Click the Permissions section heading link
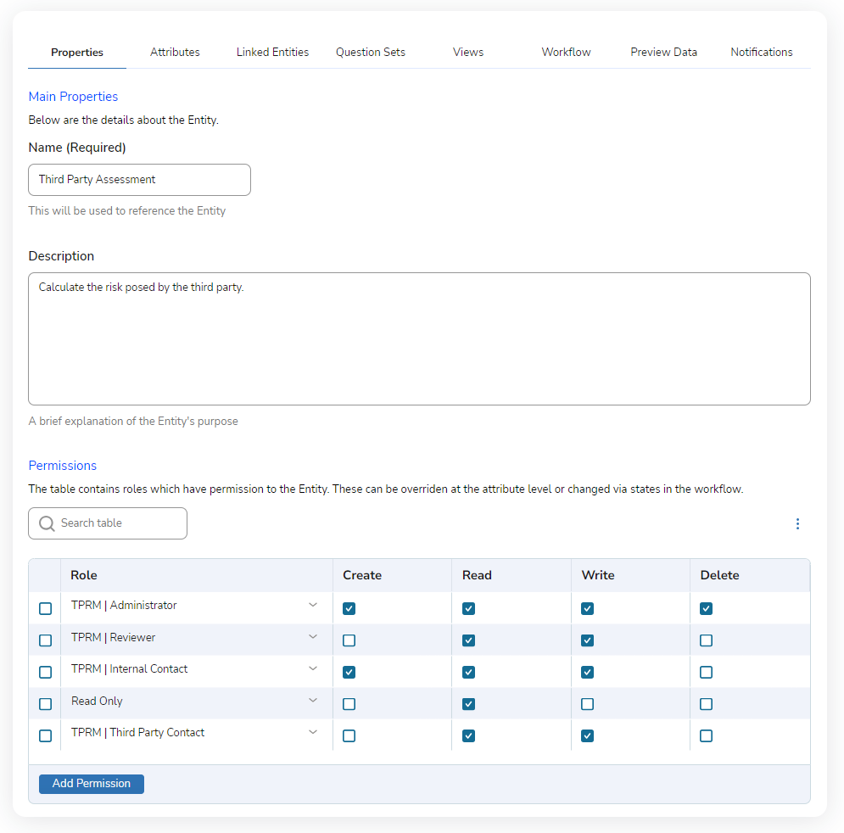This screenshot has height=833, width=844. click(x=62, y=465)
